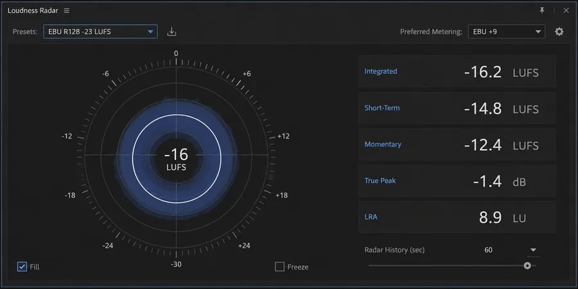Adjust the Radar History slider handle
Viewport: 578px width, 289px height.
(x=527, y=265)
